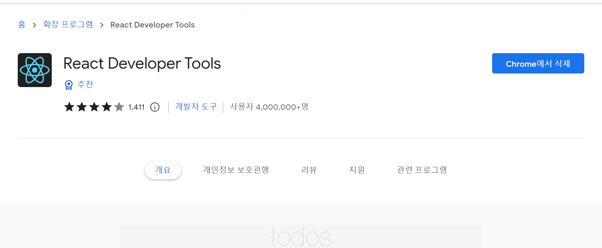Screen dimensions: 602x248
Task: Open the 리뷰 tab
Action: (309, 170)
